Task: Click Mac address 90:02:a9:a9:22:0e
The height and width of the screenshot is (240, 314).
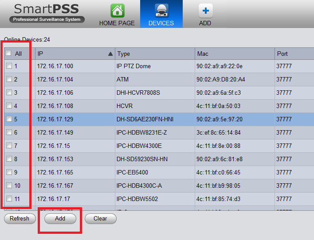Action: click(x=219, y=66)
